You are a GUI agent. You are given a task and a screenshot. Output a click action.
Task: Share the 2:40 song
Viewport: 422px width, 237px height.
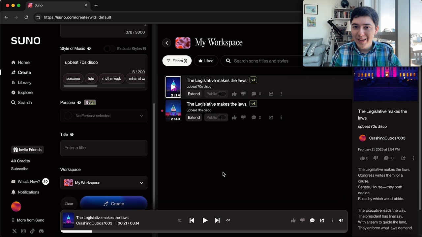(x=271, y=118)
